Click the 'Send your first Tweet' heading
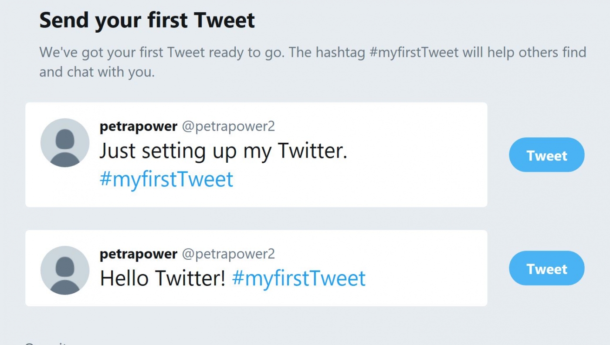Image resolution: width=610 pixels, height=345 pixels. 147,20
